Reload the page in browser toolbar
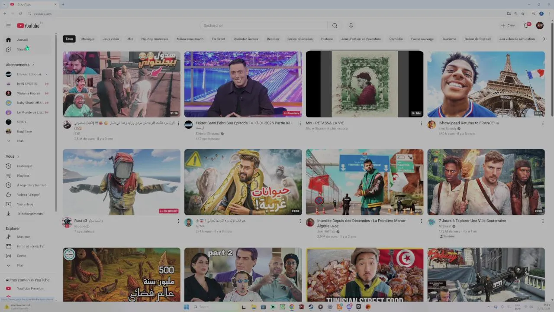The width and height of the screenshot is (554, 312). click(x=20, y=13)
